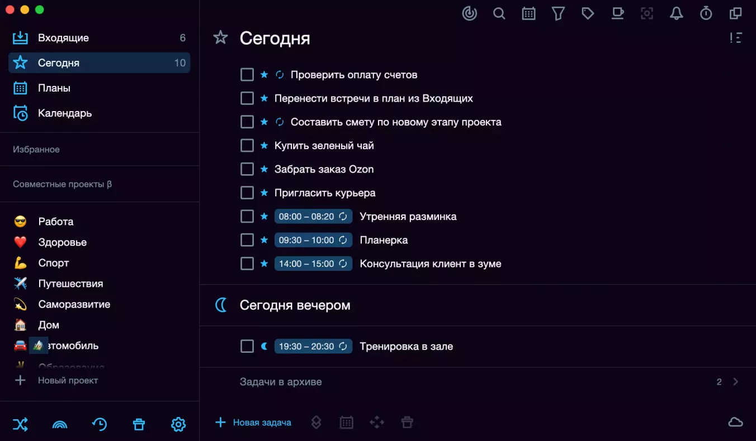Open the tags icon in top toolbar
The height and width of the screenshot is (441, 756).
(x=588, y=13)
